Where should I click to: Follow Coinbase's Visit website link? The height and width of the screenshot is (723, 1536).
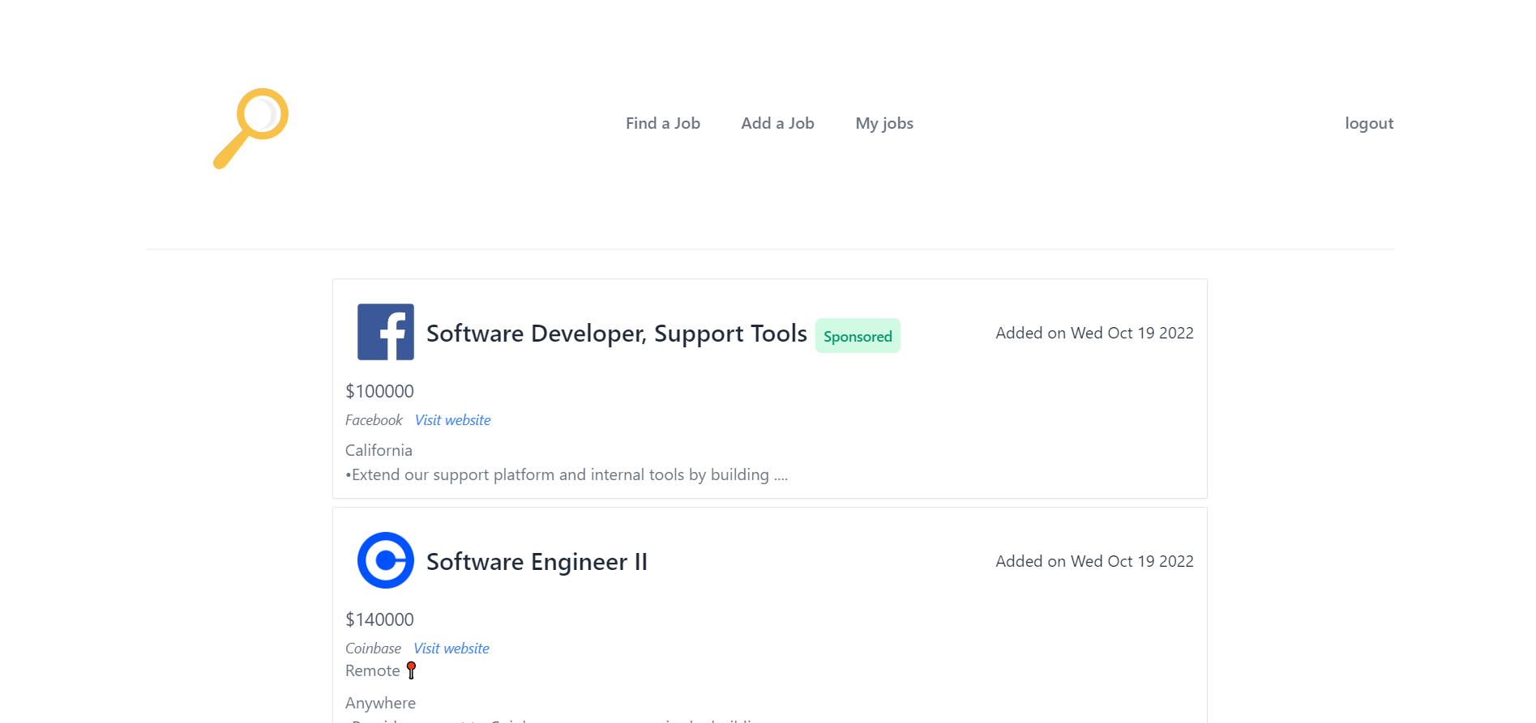pyautogui.click(x=451, y=649)
